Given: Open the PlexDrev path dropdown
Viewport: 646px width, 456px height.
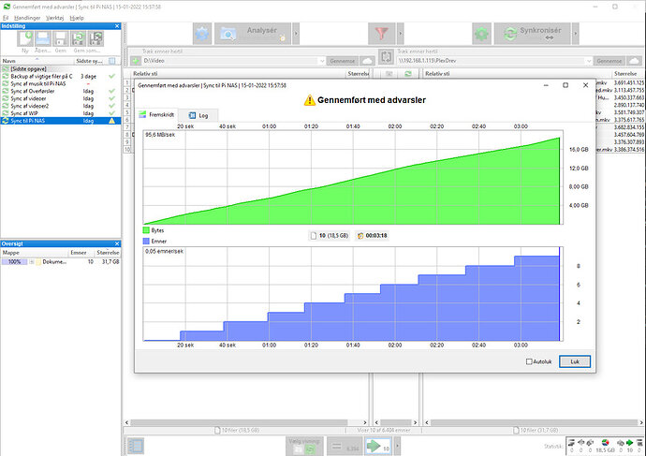Looking at the screenshot, I should pos(588,61).
